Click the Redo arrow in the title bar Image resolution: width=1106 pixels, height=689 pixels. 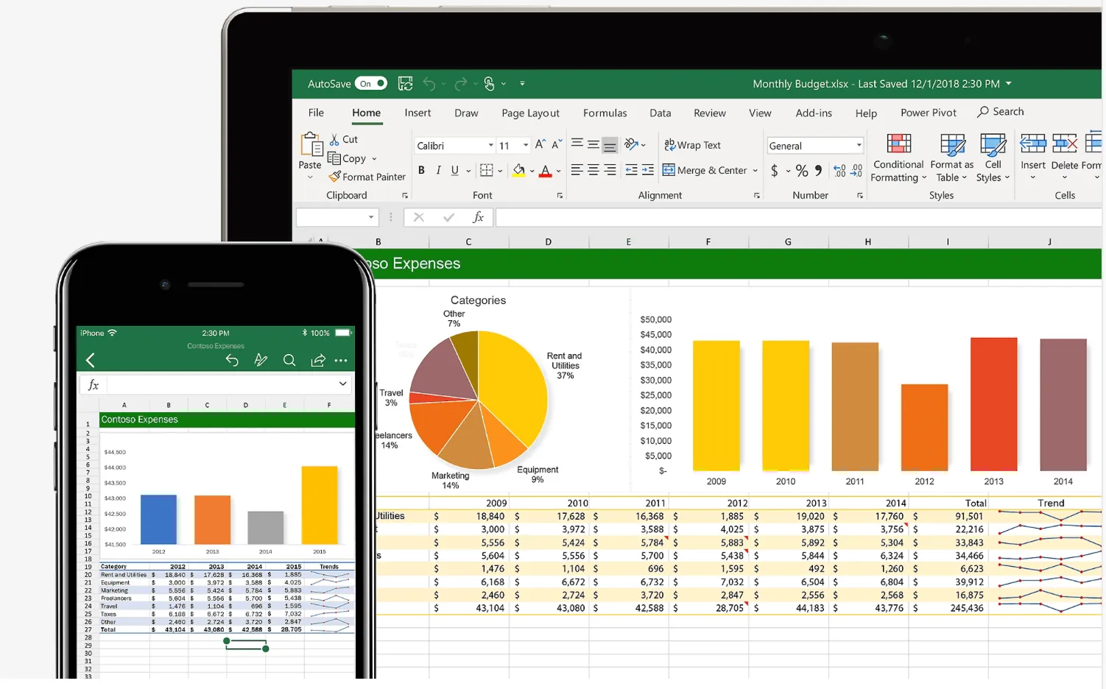461,84
